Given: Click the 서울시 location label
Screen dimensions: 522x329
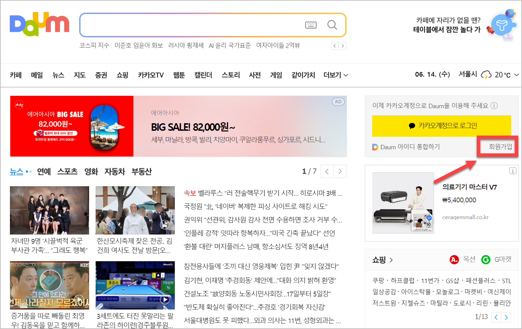Looking at the screenshot, I should [x=468, y=74].
